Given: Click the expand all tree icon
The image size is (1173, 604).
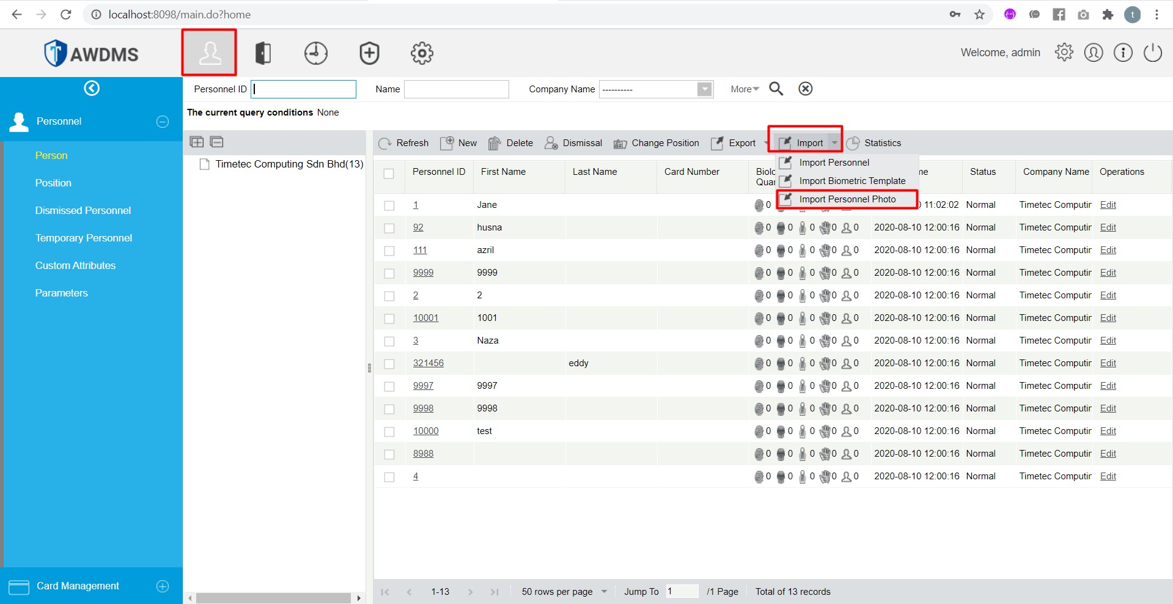Looking at the screenshot, I should (197, 142).
